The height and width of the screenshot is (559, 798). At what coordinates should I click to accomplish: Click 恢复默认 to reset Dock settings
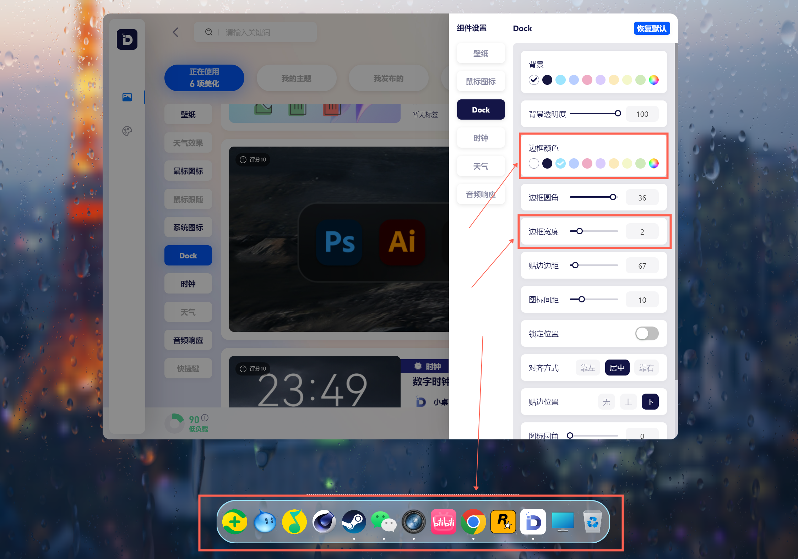pyautogui.click(x=652, y=28)
